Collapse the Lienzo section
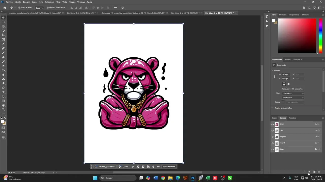The width and height of the screenshot is (325, 182). coord(272,70)
